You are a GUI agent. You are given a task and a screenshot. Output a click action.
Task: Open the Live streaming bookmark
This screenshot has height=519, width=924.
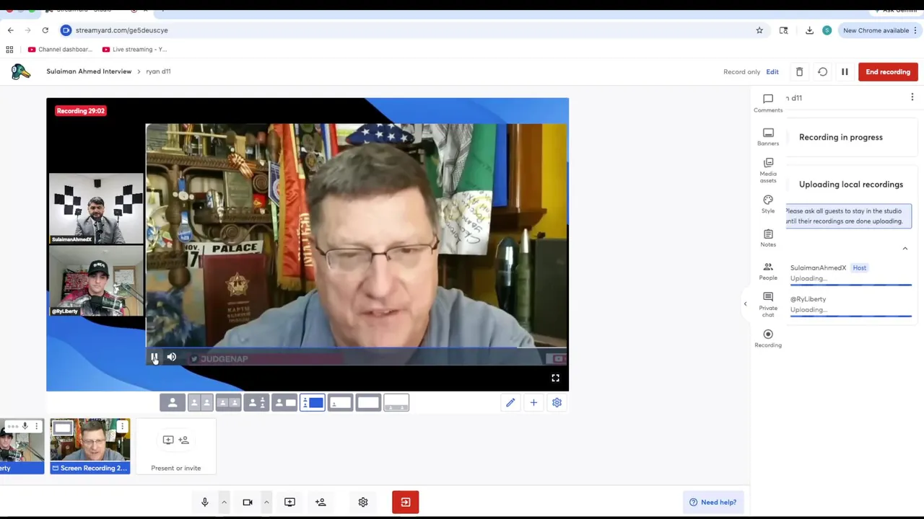pos(135,49)
